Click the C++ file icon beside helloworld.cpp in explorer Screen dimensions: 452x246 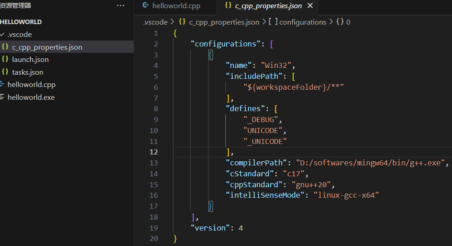[x=2, y=84]
